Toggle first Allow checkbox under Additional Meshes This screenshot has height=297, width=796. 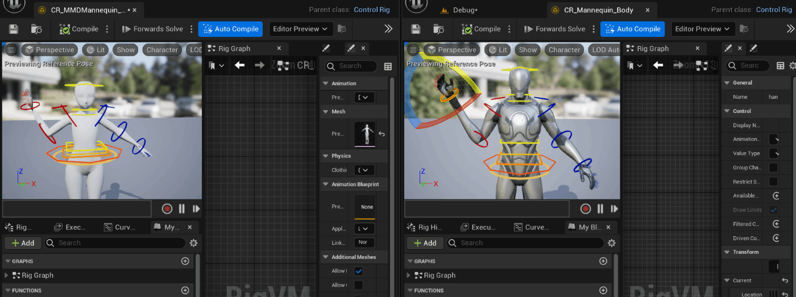point(359,271)
